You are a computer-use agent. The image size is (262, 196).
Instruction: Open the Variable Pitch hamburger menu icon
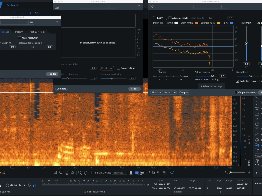pyautogui.click(x=112, y=7)
